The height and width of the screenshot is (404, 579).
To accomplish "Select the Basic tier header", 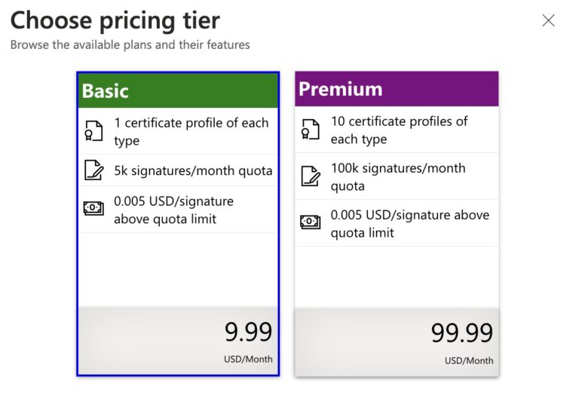I will coord(178,91).
